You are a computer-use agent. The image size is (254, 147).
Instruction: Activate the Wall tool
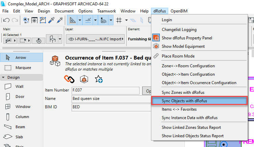coord(20,86)
